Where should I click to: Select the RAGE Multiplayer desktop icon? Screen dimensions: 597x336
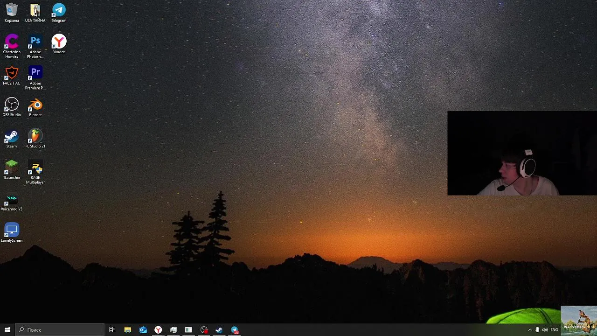pos(35,172)
